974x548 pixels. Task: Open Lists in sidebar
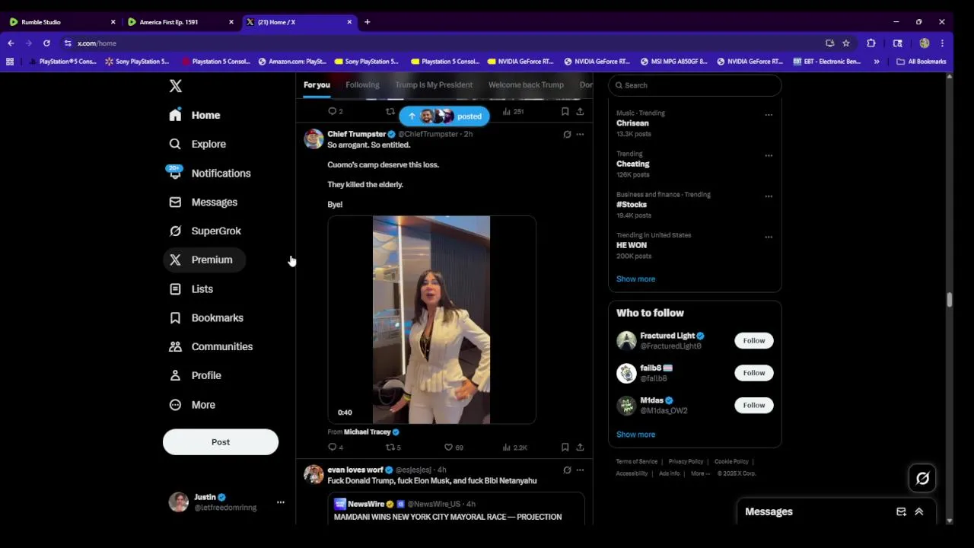[192, 288]
